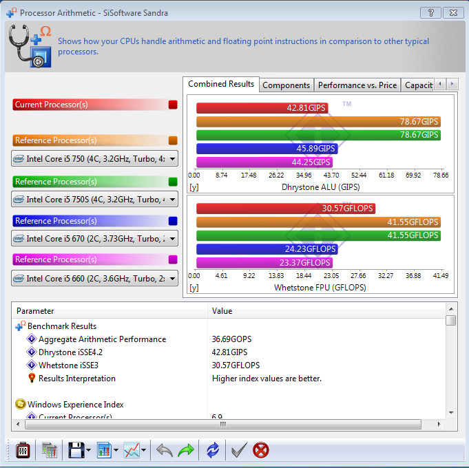Click the green 41.55GFLOPS bar
Viewport: 469px width, 468px height.
(318, 235)
